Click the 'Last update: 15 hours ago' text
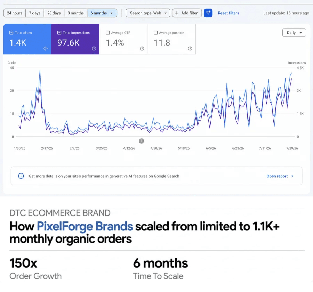 point(286,13)
